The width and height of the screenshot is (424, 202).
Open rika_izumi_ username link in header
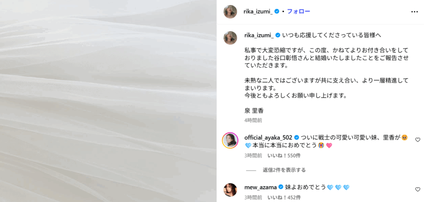click(258, 11)
